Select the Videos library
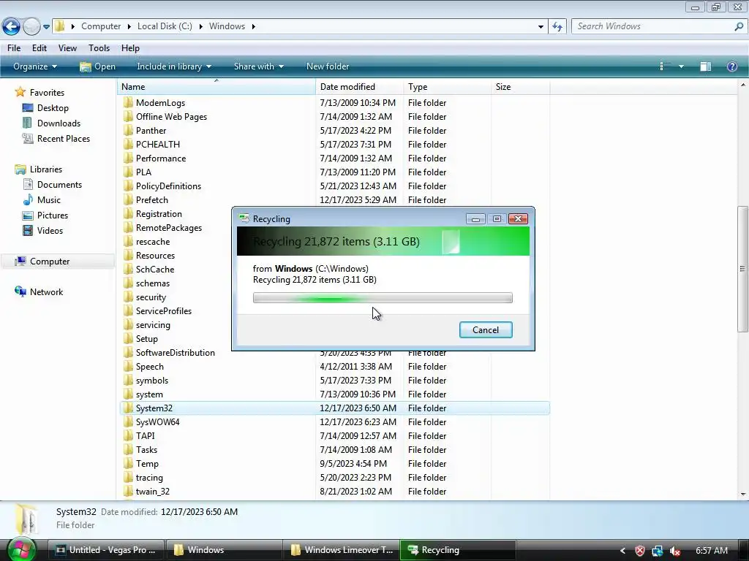 50,230
